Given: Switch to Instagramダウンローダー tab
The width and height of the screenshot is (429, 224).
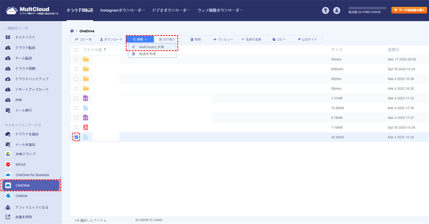Looking at the screenshot, I should point(123,10).
